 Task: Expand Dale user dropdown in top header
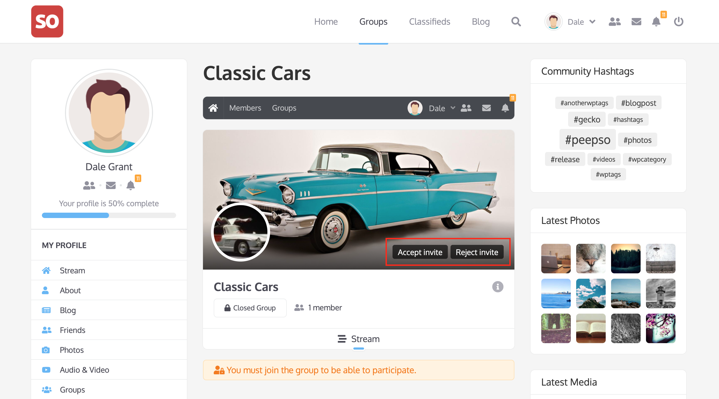tap(592, 21)
